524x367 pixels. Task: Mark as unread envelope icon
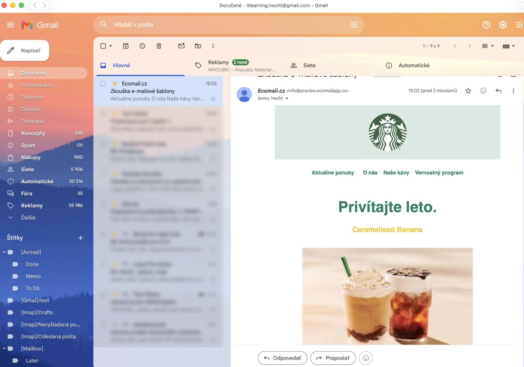181,46
